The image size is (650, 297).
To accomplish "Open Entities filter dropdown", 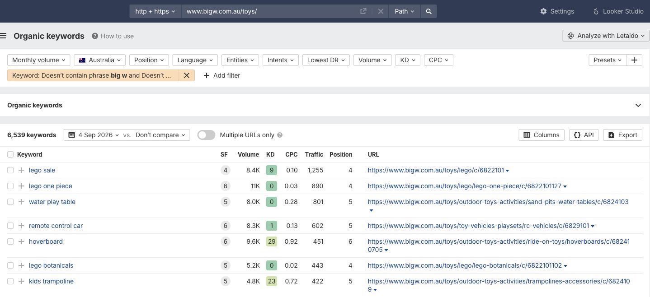I will pyautogui.click(x=240, y=60).
